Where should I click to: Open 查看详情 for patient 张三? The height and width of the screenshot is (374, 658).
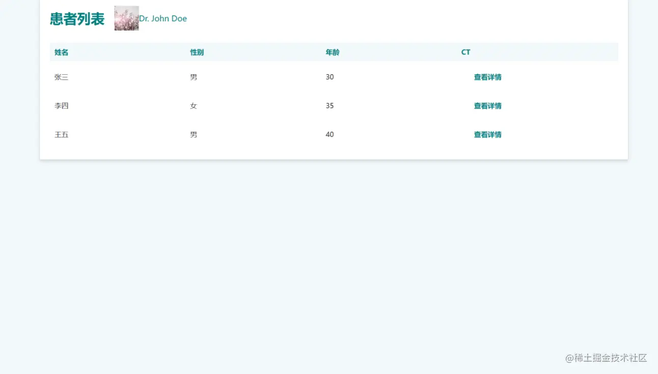(x=487, y=77)
